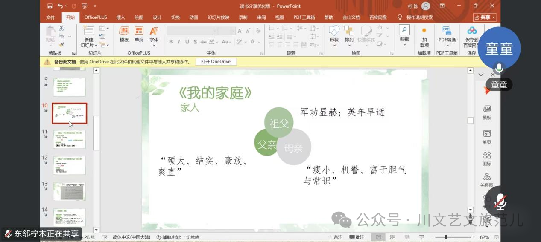The width and height of the screenshot is (541, 242).
Task: Open side panel 关系图 icon
Action: click(x=487, y=180)
